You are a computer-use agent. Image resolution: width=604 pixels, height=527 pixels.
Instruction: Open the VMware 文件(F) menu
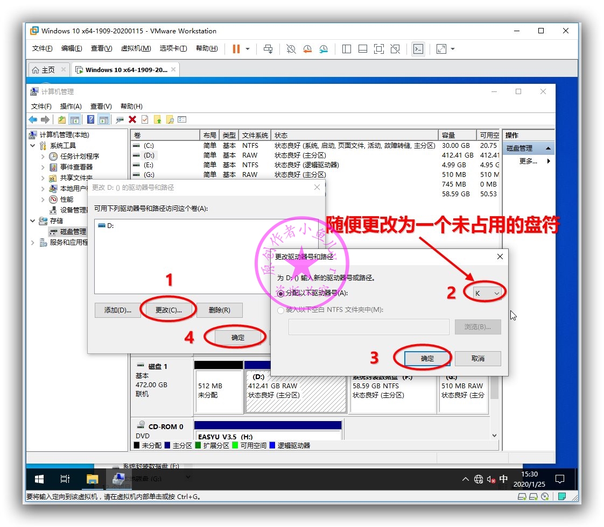pyautogui.click(x=42, y=48)
